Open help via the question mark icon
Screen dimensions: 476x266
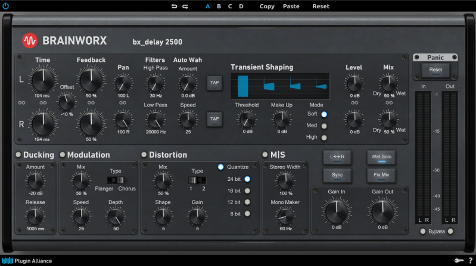click(x=470, y=261)
